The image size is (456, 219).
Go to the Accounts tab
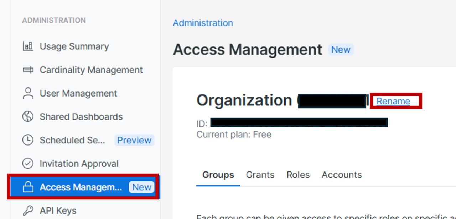[342, 175]
